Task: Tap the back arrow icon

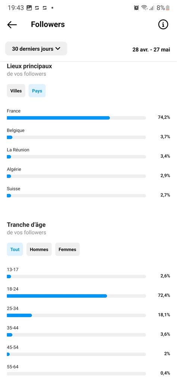Action: coord(12,24)
